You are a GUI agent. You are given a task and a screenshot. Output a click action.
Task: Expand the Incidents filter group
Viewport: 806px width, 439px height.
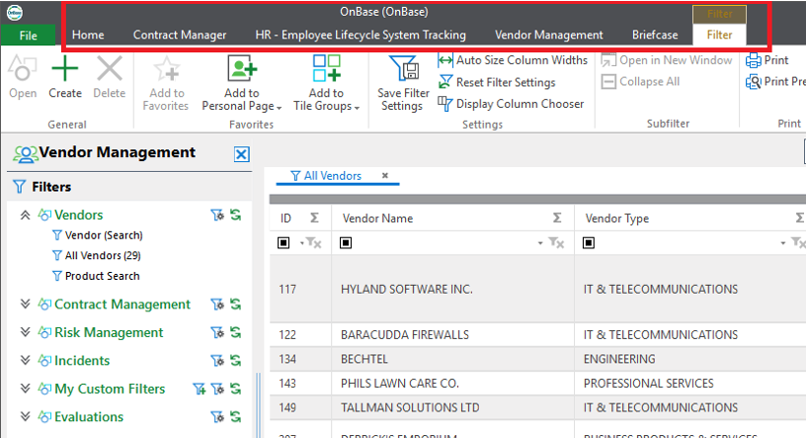point(25,361)
